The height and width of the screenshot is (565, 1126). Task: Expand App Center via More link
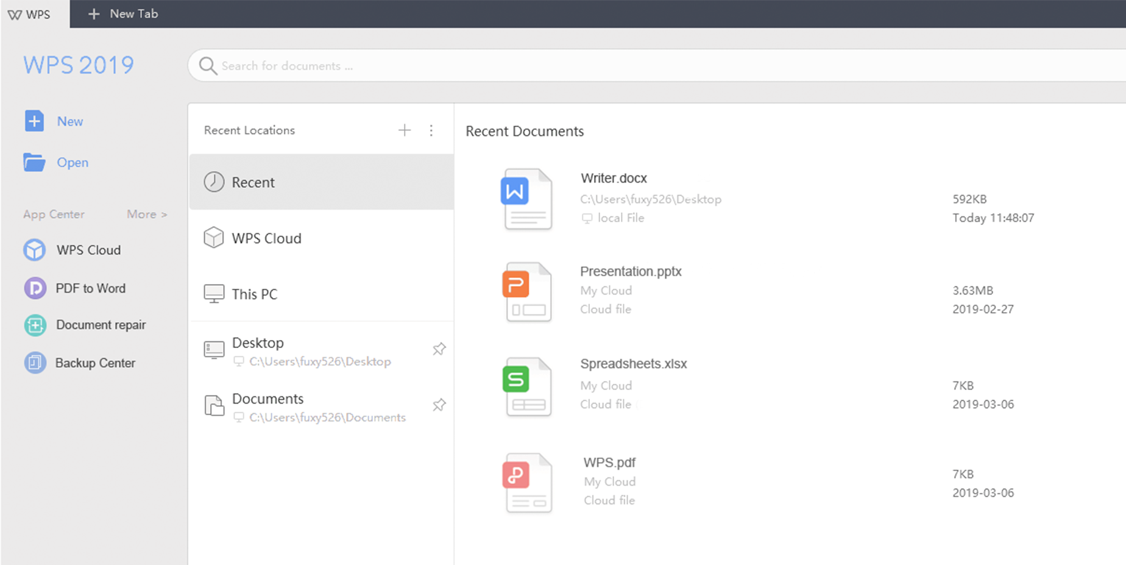(146, 215)
